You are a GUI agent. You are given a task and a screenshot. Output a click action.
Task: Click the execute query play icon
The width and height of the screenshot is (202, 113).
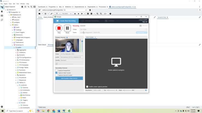pos(78,14)
